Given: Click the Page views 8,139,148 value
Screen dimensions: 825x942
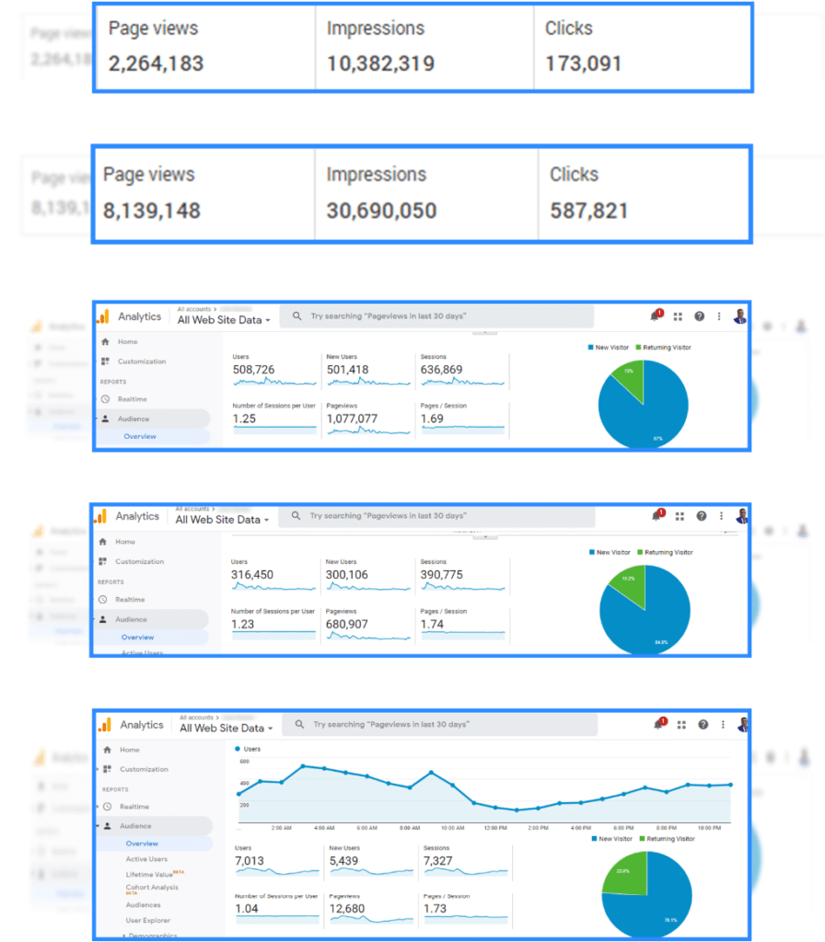Looking at the screenshot, I should coord(152,211).
